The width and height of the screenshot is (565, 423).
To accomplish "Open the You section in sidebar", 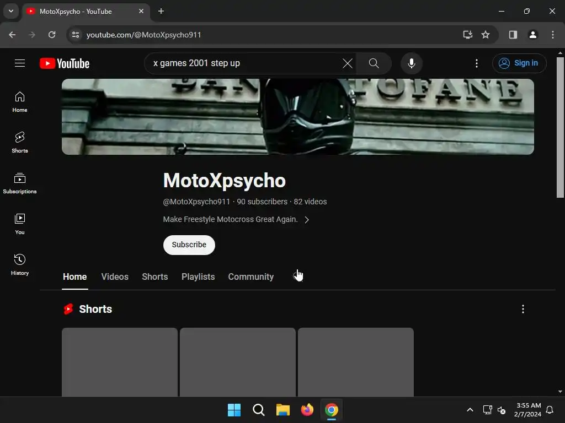I will pyautogui.click(x=20, y=224).
